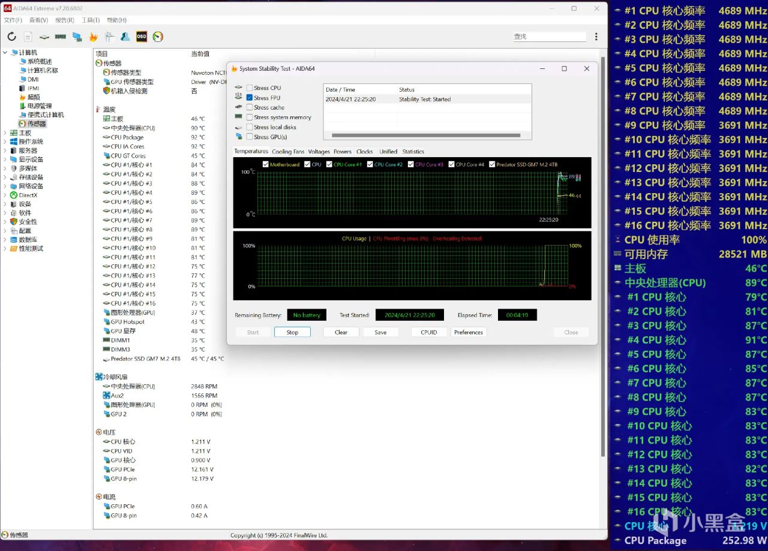Switch to the Cooling Fans tab

point(288,152)
